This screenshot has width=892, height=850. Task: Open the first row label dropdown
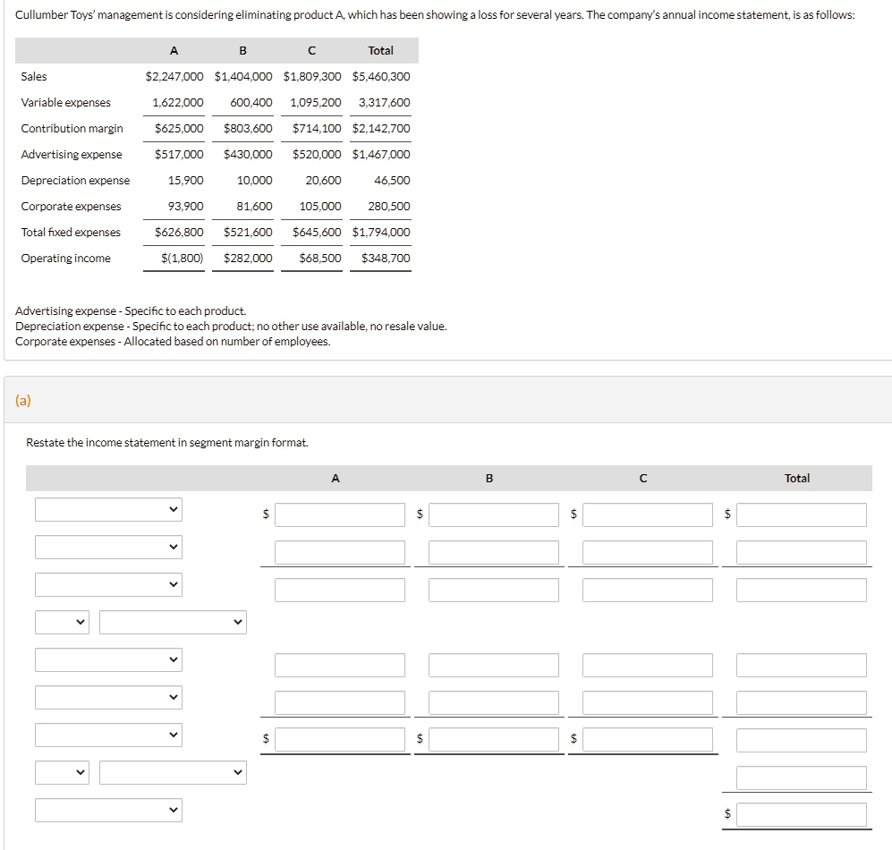(x=108, y=509)
